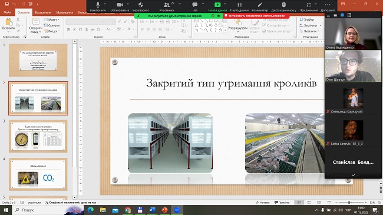Screen dimensions: 383x215
Task: Open More (Дополнительно) options in Zoom
Action: tap(328, 6)
